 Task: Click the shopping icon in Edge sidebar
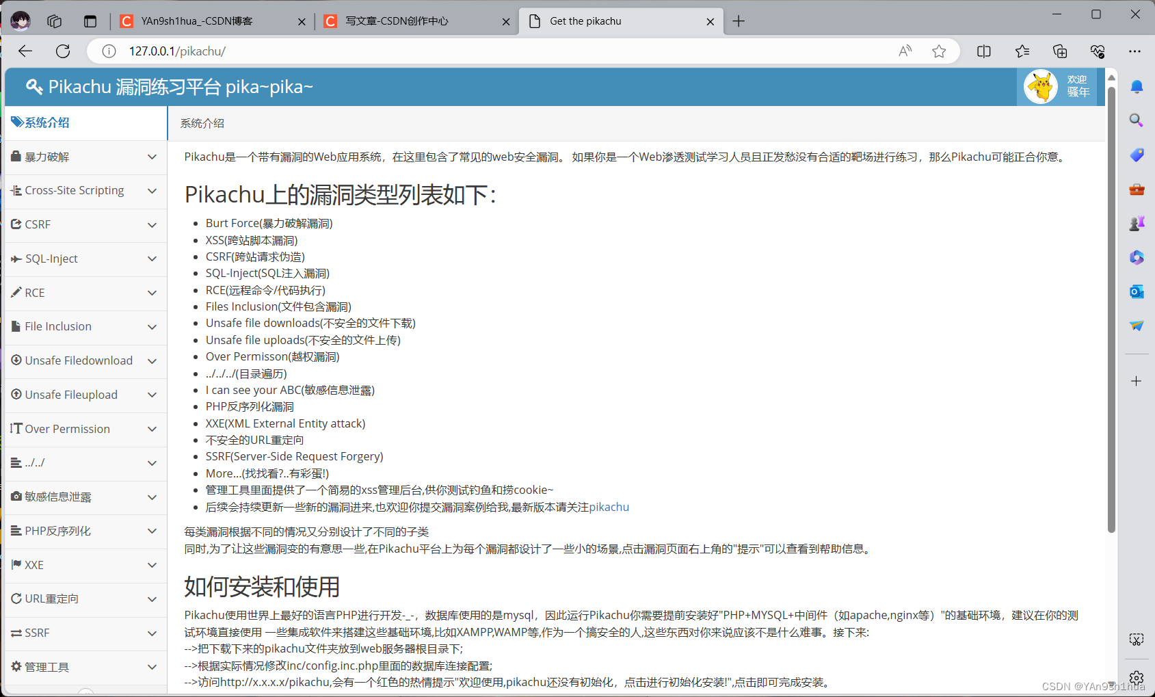tap(1137, 155)
